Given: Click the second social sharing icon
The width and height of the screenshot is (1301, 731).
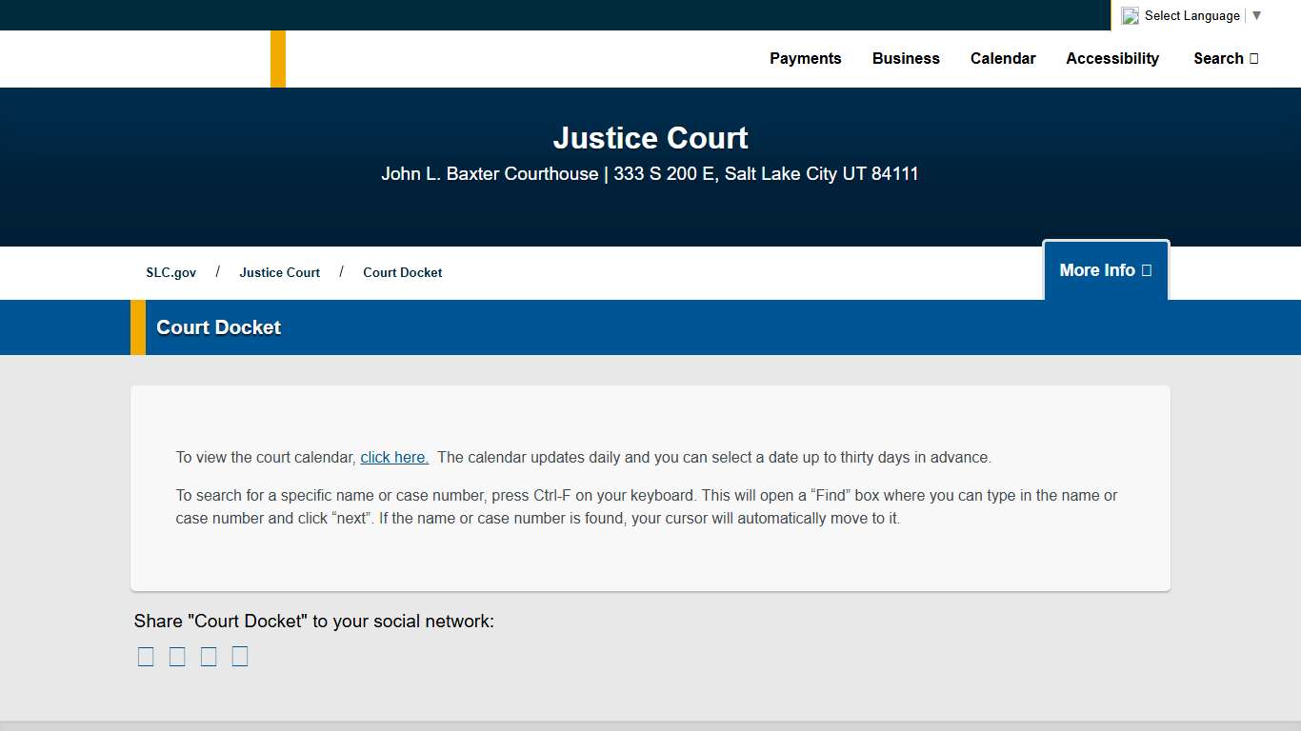Looking at the screenshot, I should (176, 655).
